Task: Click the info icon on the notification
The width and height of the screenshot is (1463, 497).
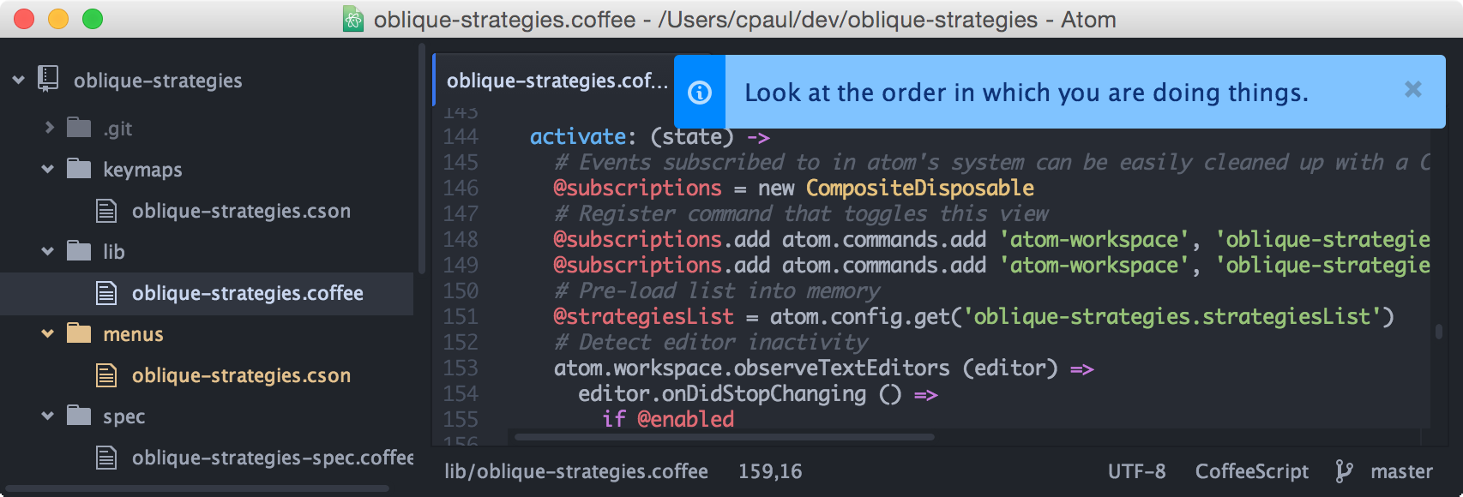Action: pyautogui.click(x=700, y=93)
